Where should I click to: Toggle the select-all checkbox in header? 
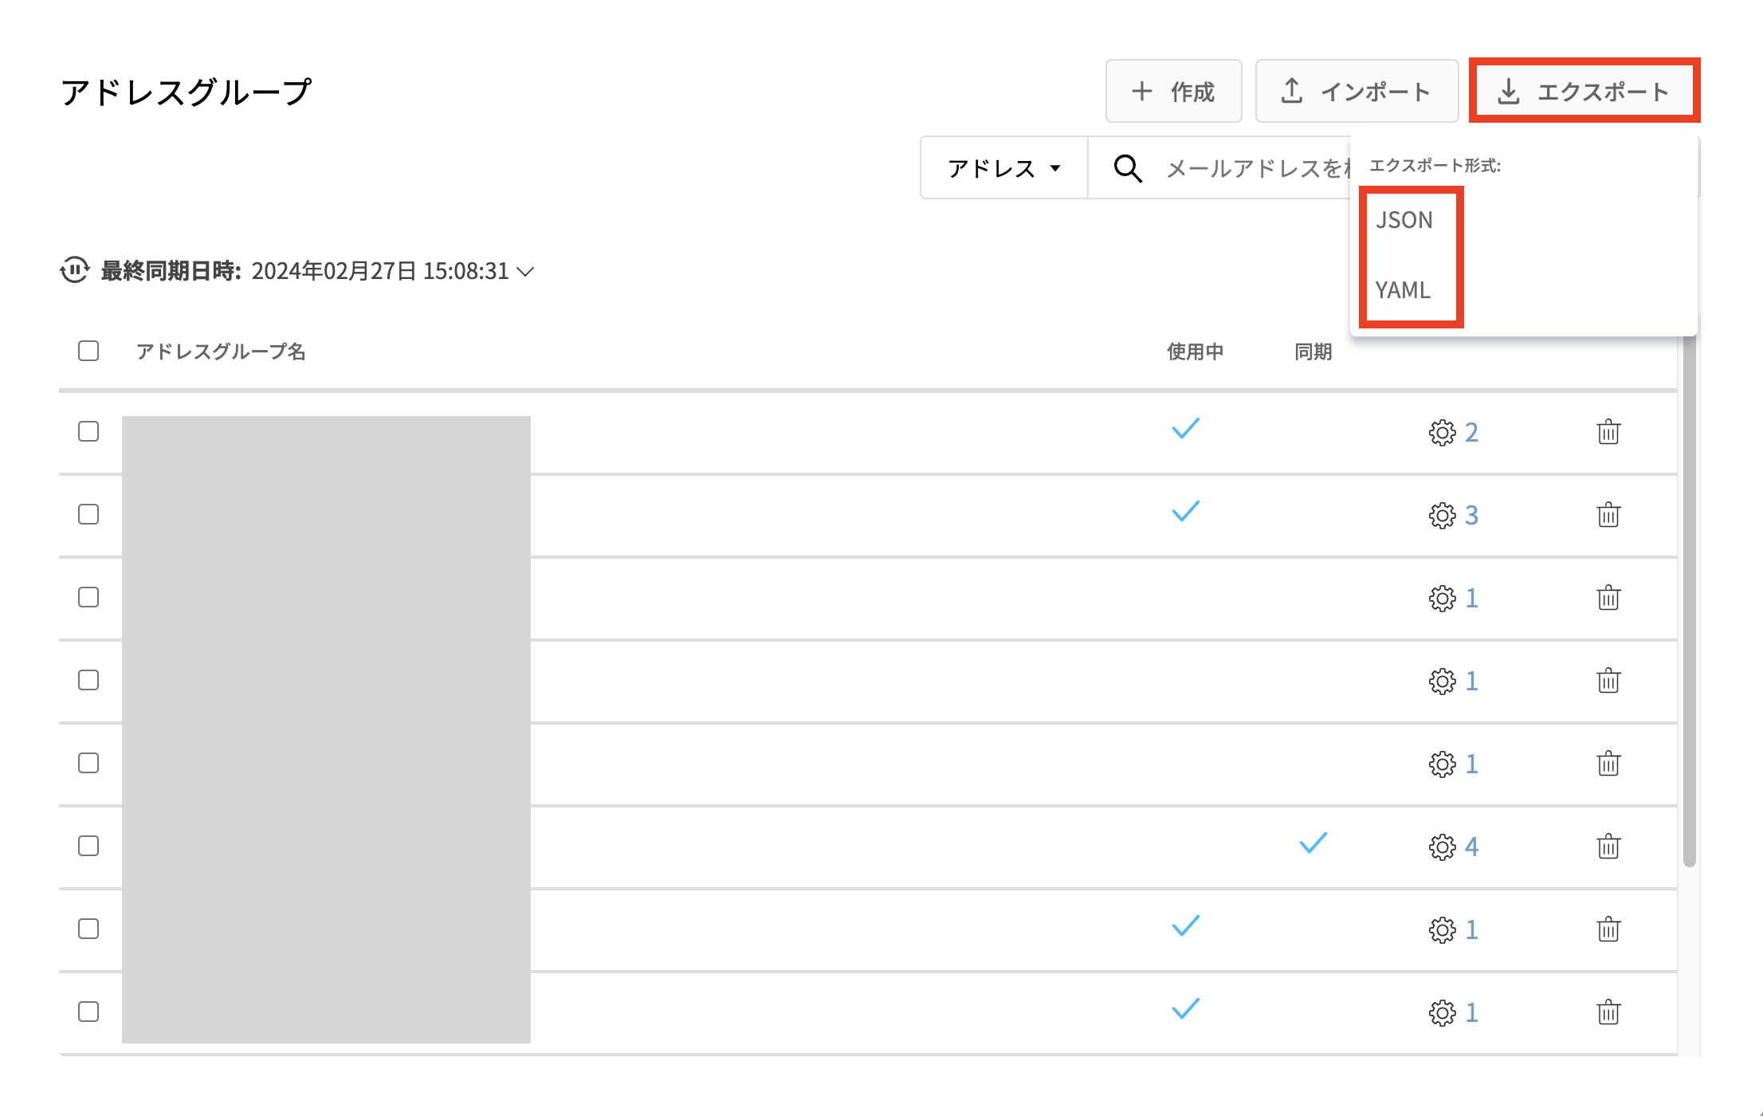coord(88,351)
